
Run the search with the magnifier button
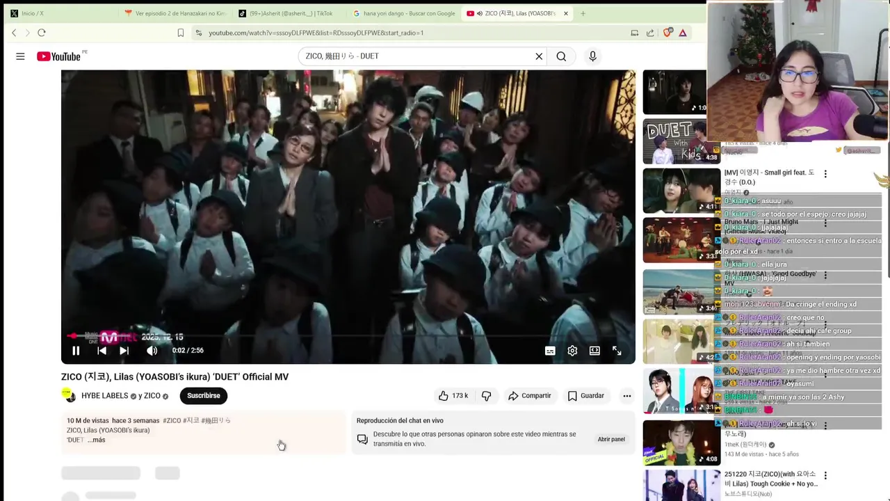561,56
